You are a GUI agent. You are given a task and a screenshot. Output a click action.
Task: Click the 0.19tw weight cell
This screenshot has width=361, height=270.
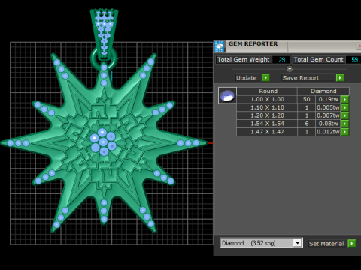pyautogui.click(x=328, y=99)
